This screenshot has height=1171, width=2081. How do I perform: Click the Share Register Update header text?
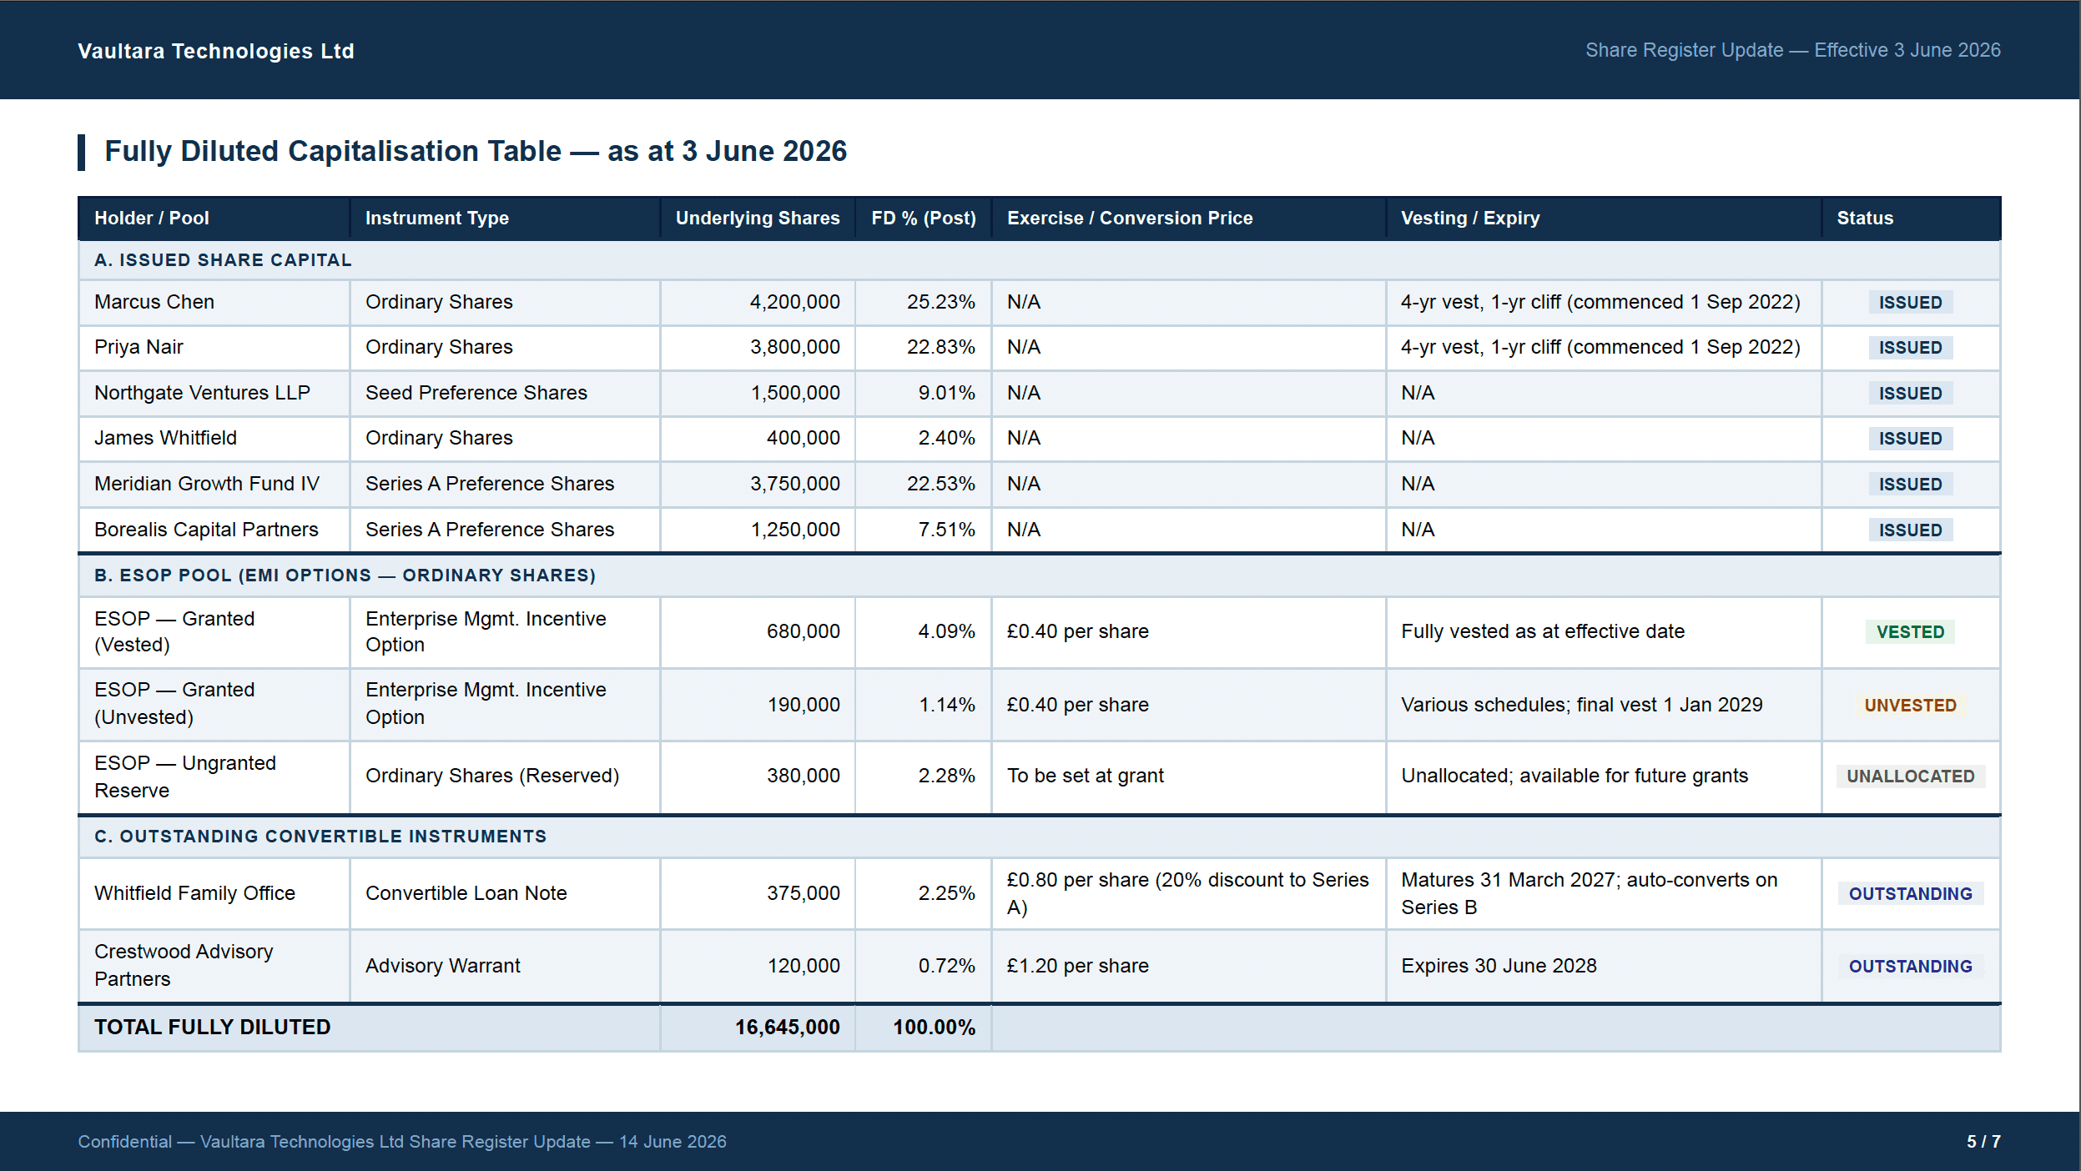(x=1792, y=50)
